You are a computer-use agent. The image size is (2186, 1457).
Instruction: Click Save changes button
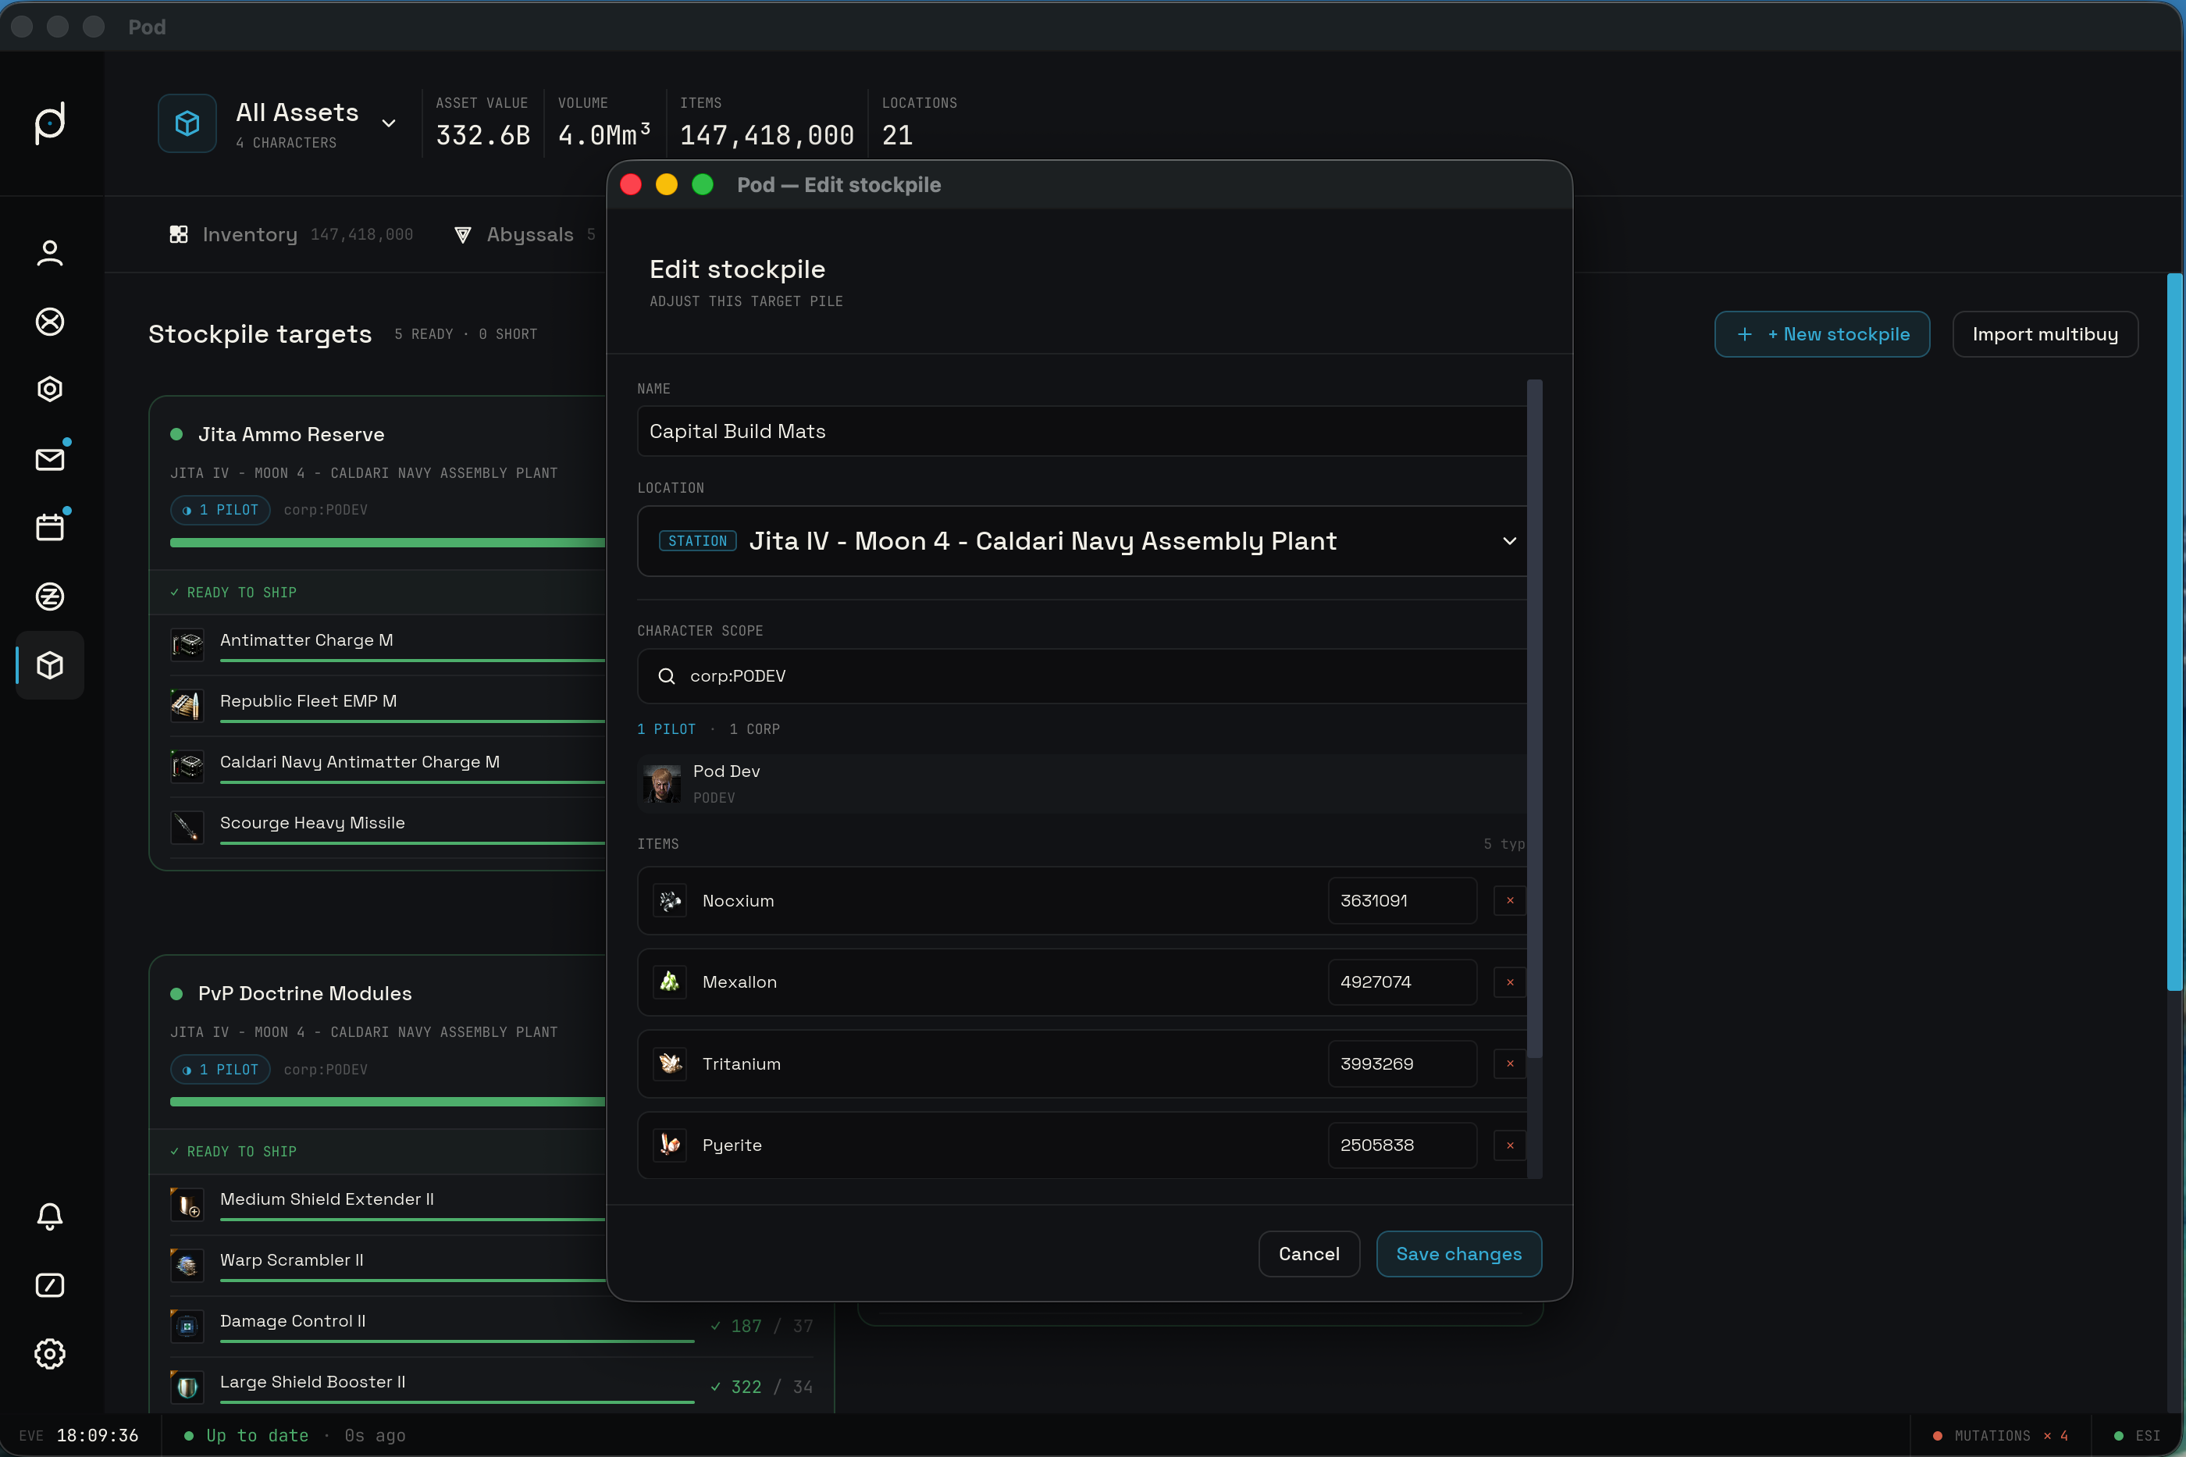(x=1458, y=1253)
